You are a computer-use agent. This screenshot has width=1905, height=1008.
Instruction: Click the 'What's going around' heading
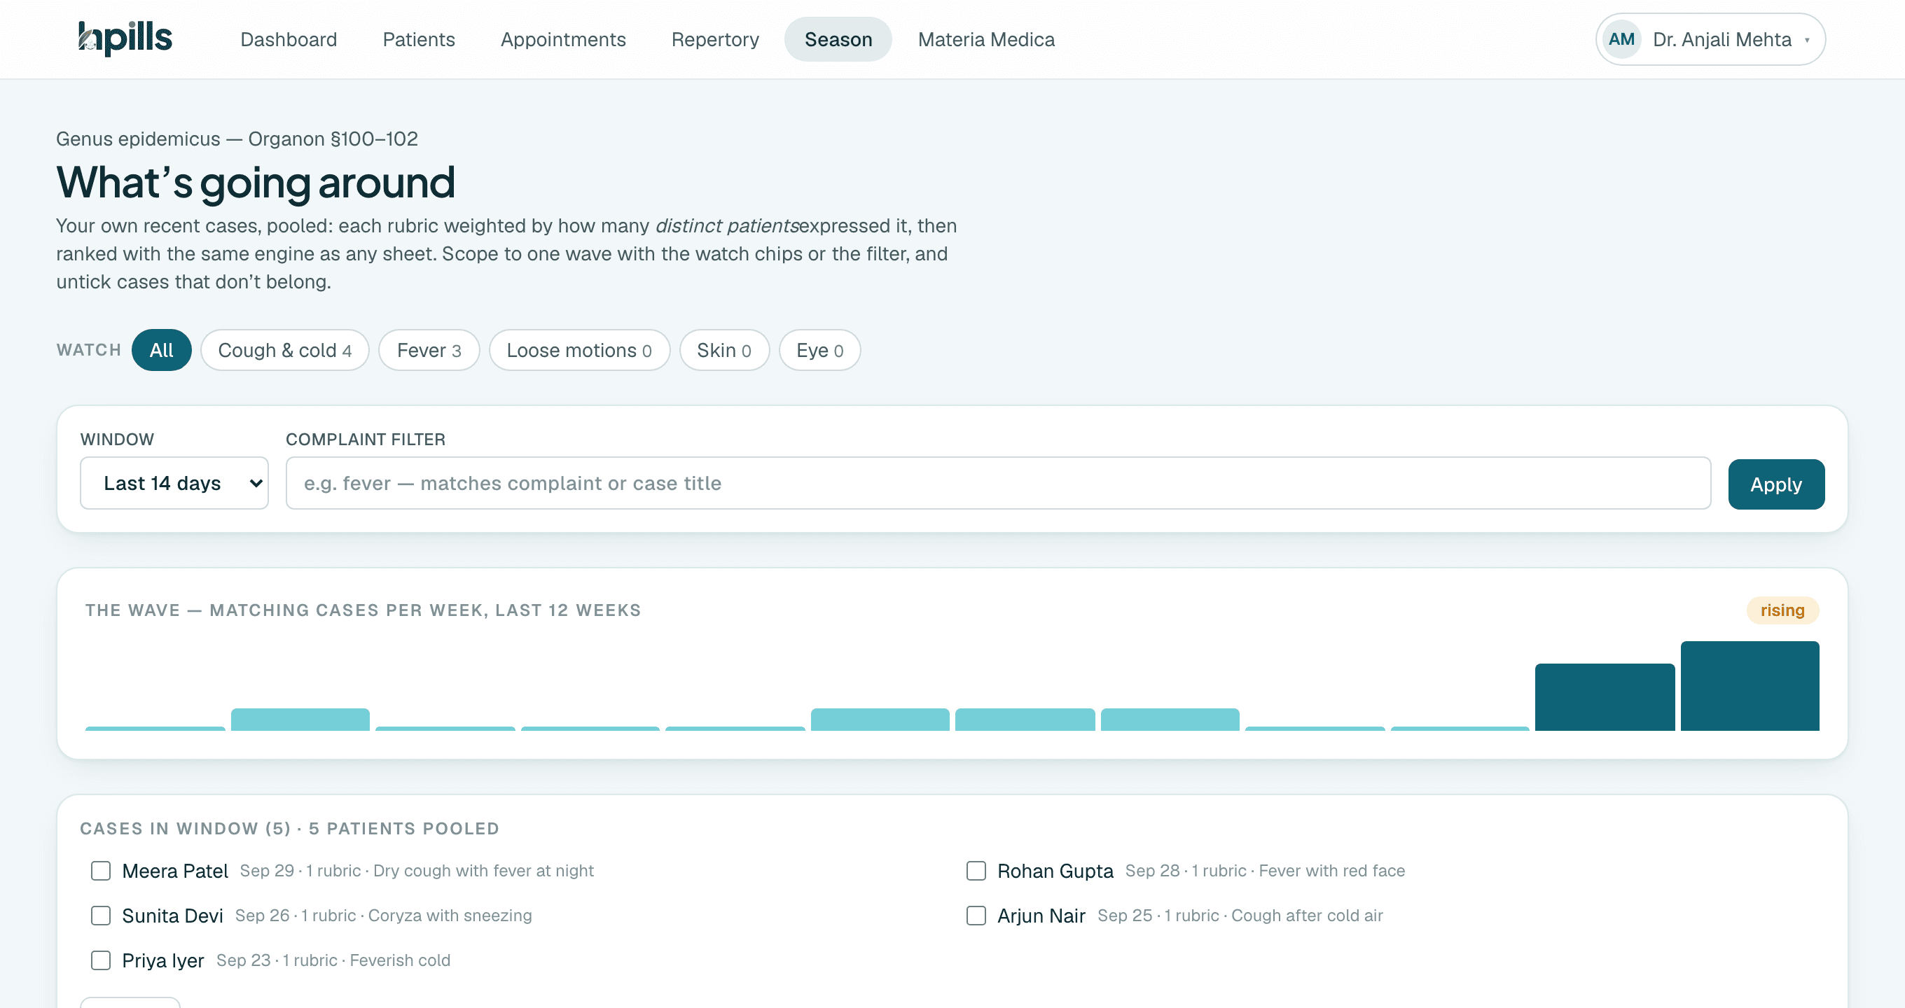tap(255, 183)
